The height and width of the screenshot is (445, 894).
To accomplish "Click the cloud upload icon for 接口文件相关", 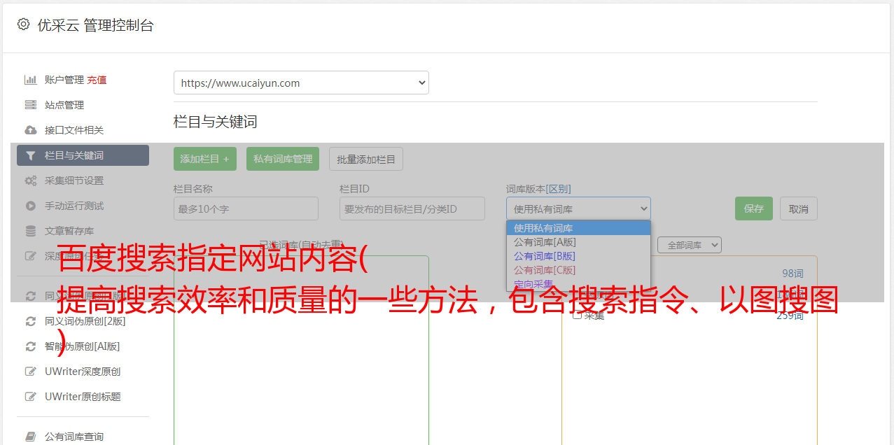I will coord(30,130).
